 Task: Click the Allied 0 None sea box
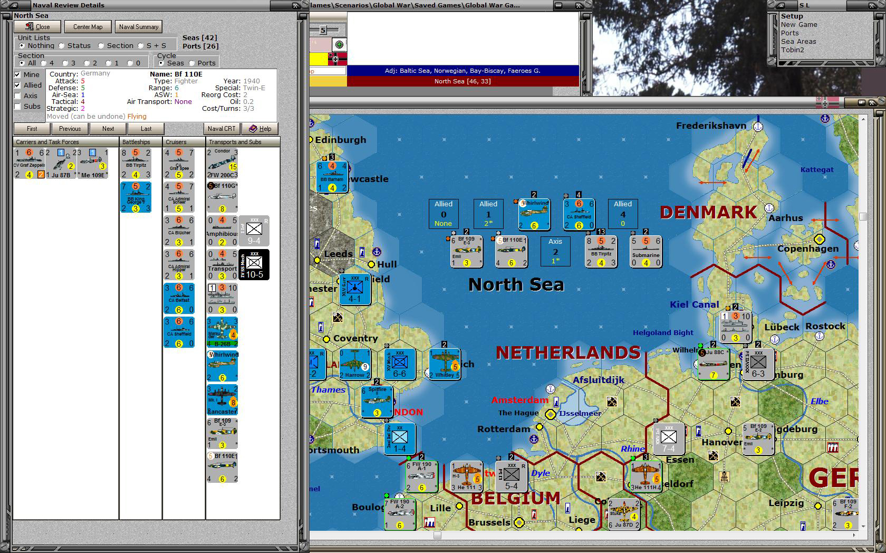click(x=444, y=213)
